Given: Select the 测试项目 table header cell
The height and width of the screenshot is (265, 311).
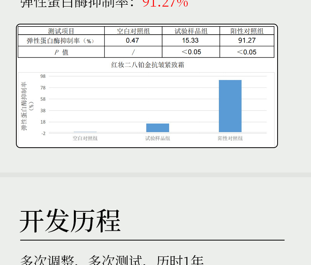Looking at the screenshot, I should [61, 31].
